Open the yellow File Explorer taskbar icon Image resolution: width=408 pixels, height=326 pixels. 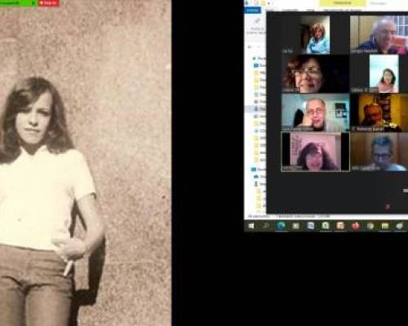click(384, 226)
